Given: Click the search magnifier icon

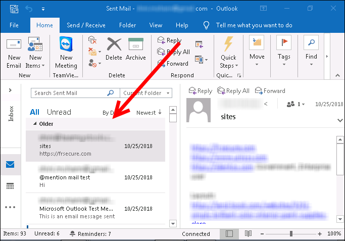Looking at the screenshot, I should pos(111,93).
